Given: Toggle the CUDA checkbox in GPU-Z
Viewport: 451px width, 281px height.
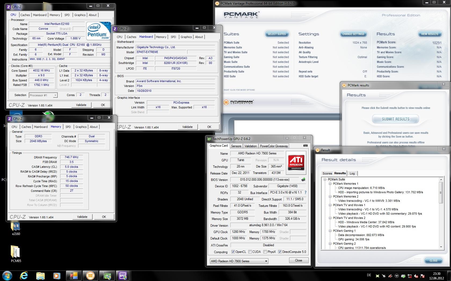Looking at the screenshot, I should (250, 252).
